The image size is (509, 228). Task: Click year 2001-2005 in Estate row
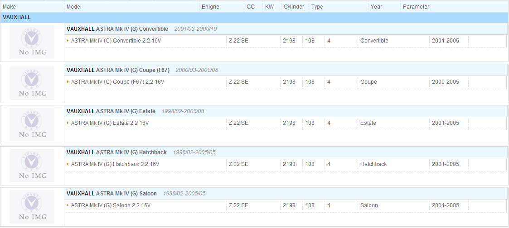[x=446, y=123]
